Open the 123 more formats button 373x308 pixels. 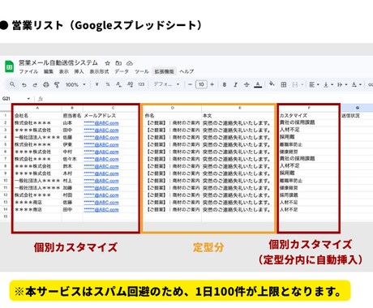click(x=141, y=84)
